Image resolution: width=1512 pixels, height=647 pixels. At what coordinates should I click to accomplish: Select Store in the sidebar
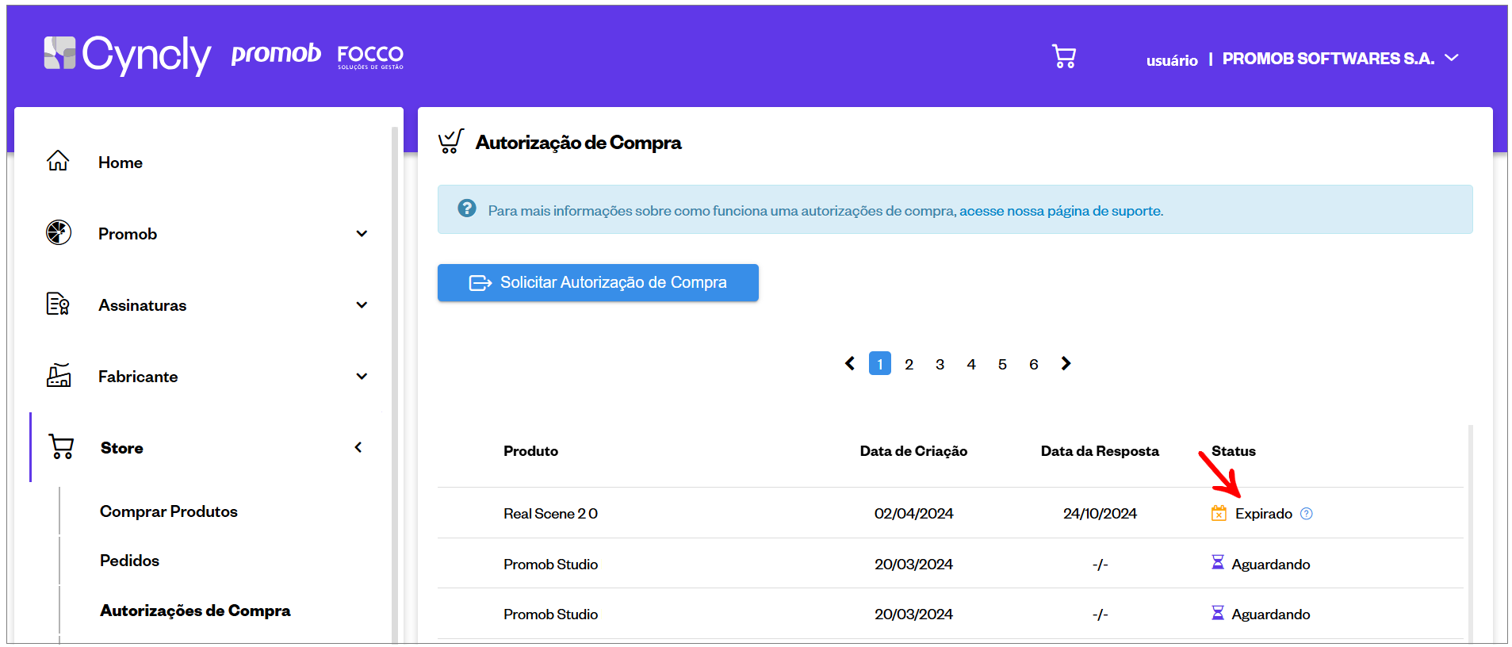coord(122,448)
